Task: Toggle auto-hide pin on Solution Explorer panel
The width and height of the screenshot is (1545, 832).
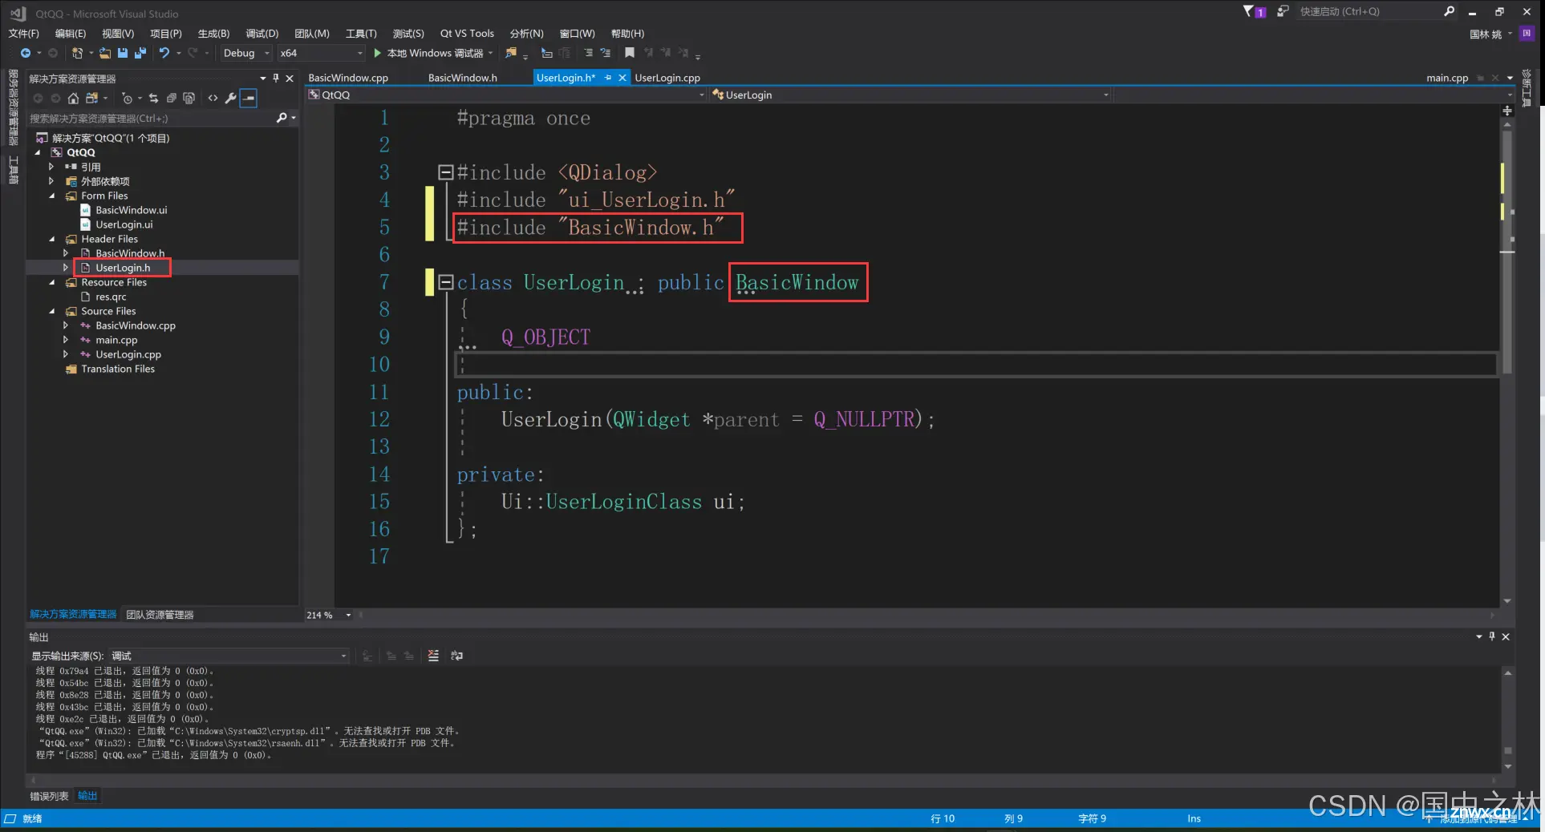Action: point(276,78)
